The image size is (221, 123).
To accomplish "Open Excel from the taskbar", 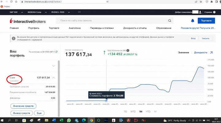I will (61, 120).
